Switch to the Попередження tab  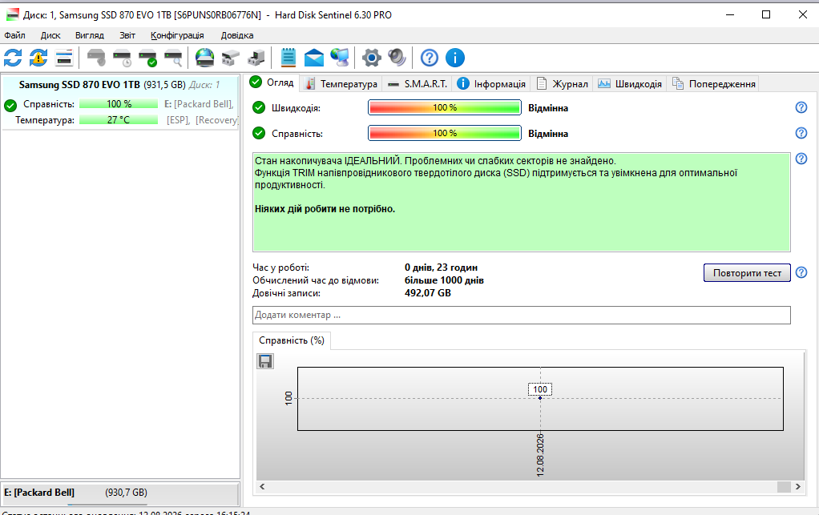tap(714, 84)
